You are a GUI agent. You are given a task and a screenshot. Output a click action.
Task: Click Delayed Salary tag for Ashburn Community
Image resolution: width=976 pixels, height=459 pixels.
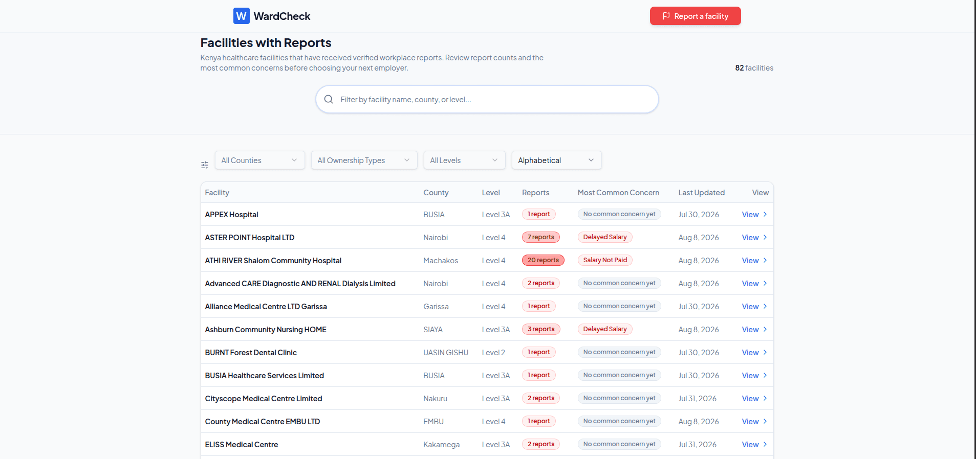click(605, 329)
